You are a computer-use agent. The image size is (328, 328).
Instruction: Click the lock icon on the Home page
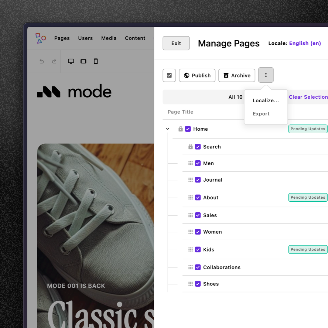(180, 129)
